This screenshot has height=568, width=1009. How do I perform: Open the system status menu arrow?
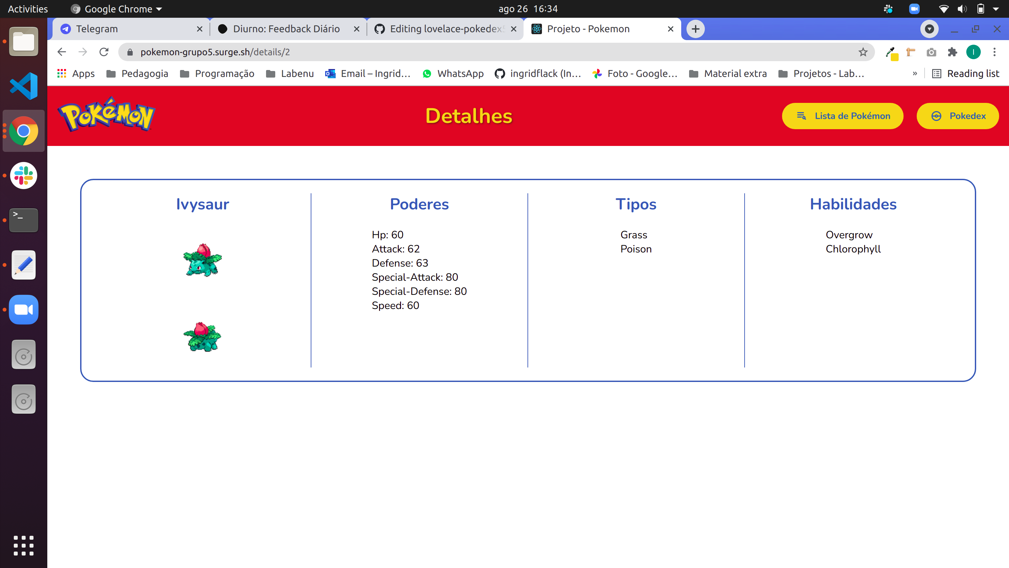(996, 9)
